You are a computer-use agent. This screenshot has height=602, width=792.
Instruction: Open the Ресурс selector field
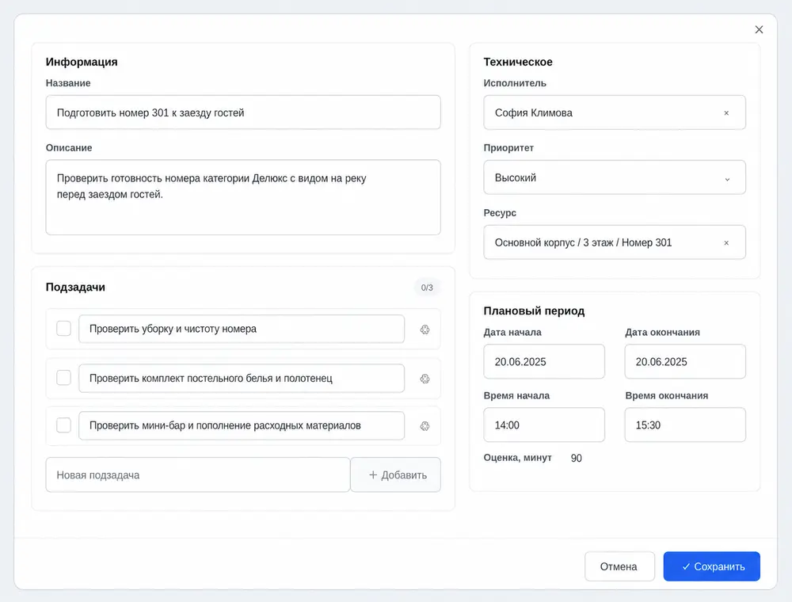pos(615,242)
